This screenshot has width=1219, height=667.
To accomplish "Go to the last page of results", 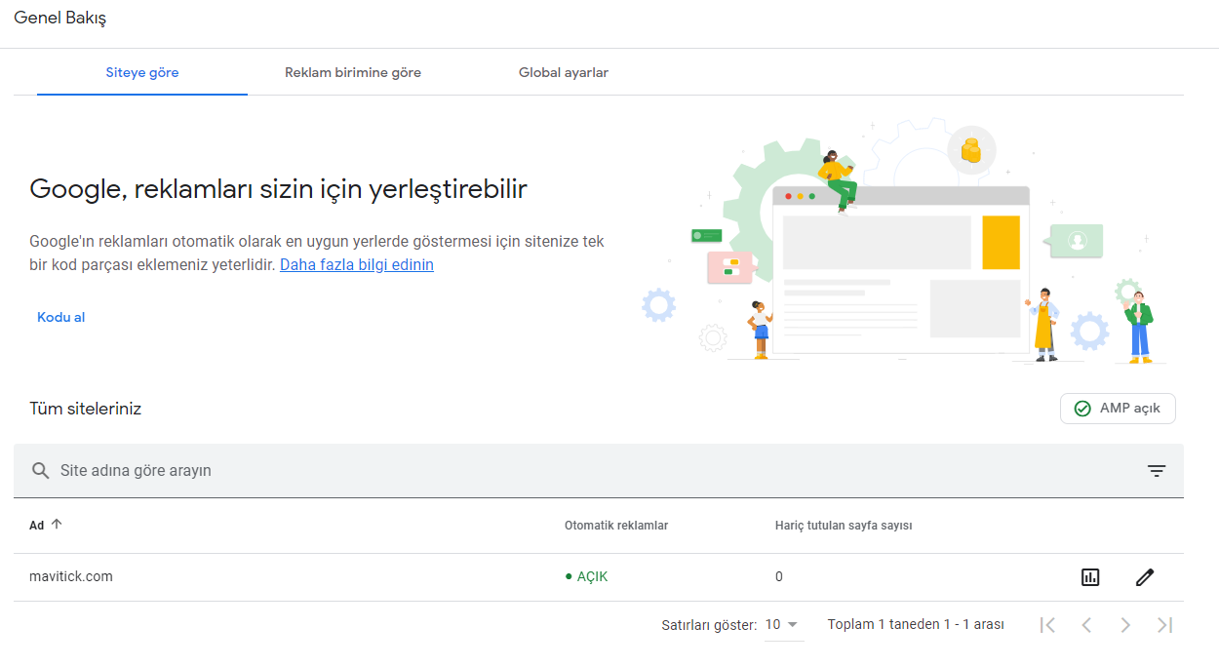I will pos(1164,625).
